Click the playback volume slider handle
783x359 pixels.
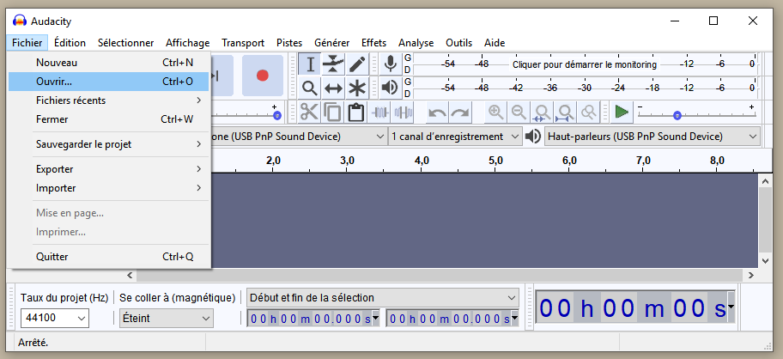[x=277, y=116]
